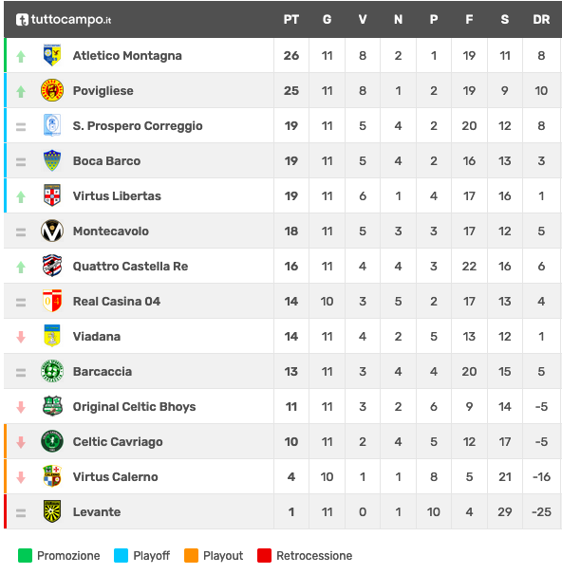This screenshot has width=562, height=574.
Task: Open the S. Prospero Correggio team link
Action: tap(138, 125)
